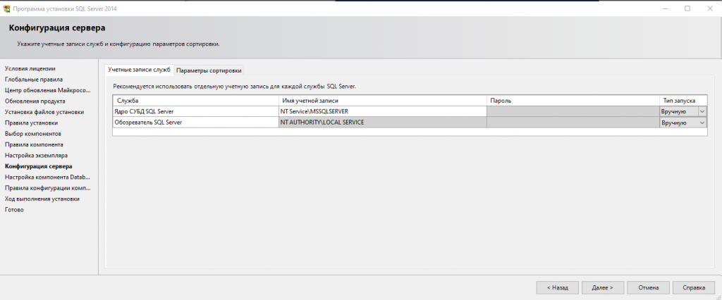This screenshot has height=300, width=722.
Task: Click the SQL Server 2014 setup title icon
Action: (x=6, y=8)
